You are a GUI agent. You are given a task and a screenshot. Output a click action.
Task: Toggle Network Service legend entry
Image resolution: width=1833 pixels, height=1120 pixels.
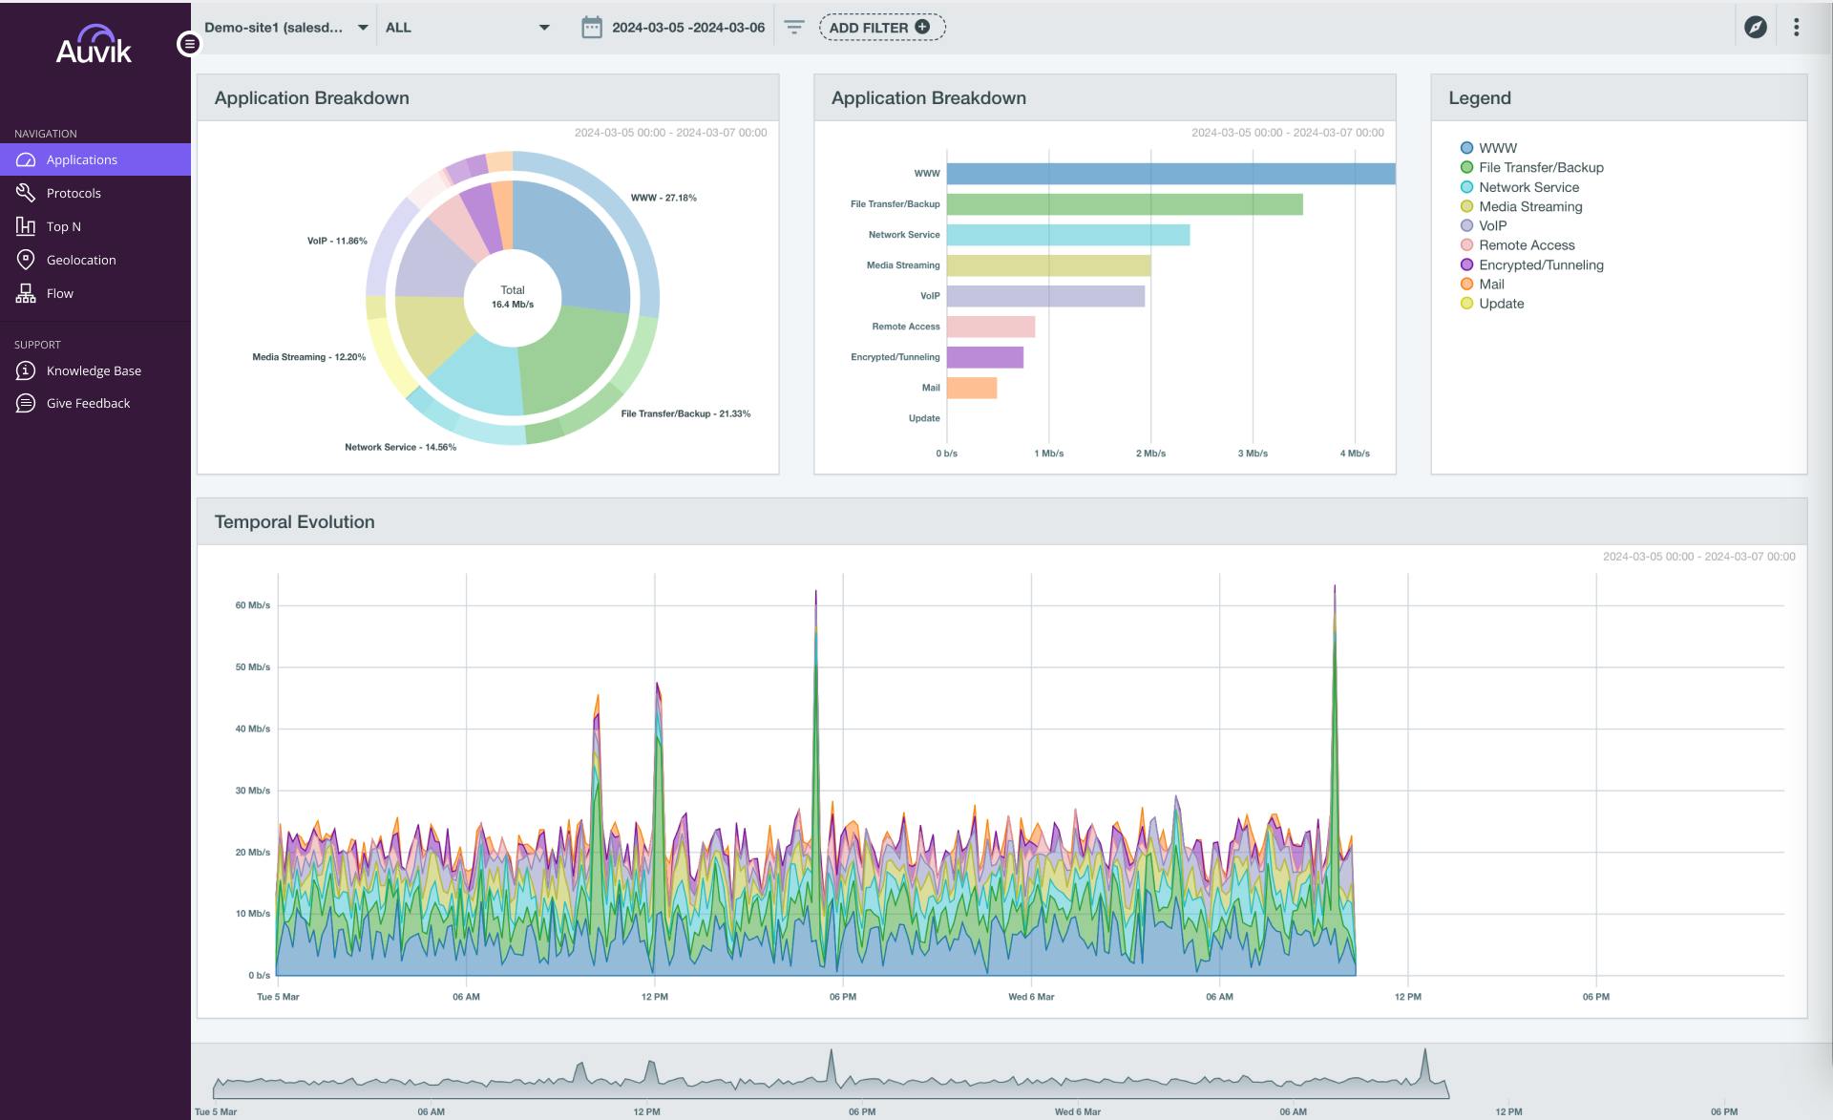[x=1519, y=187]
